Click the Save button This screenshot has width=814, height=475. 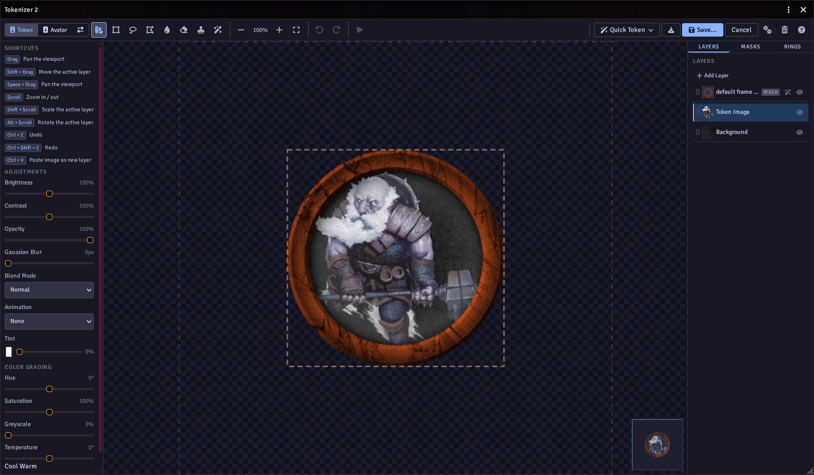click(x=703, y=30)
